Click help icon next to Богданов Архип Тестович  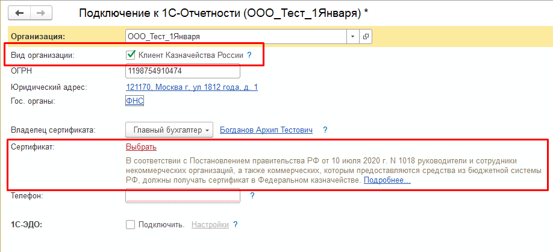(x=325, y=130)
